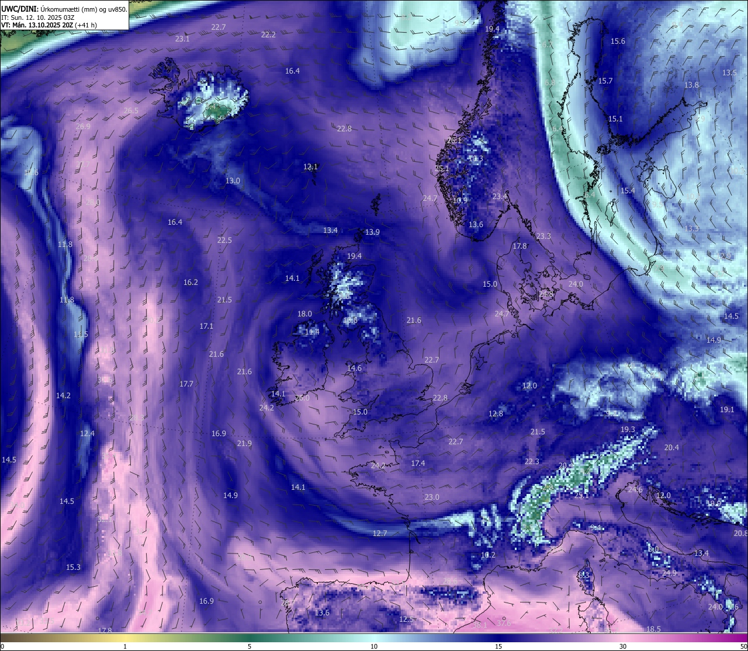Screen dimensions: 748x651
Task: Click the 38.1 value near the bottom
Action: coord(480,625)
